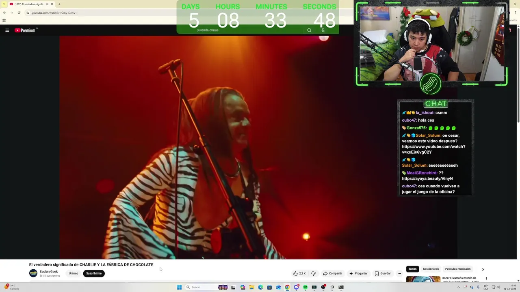The width and height of the screenshot is (520, 292).
Task: Click la_ishout username in chat
Action: coord(425,113)
